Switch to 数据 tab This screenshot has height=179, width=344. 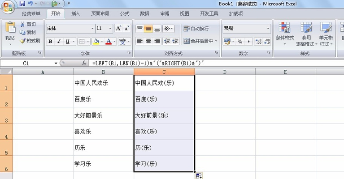[x=144, y=13]
